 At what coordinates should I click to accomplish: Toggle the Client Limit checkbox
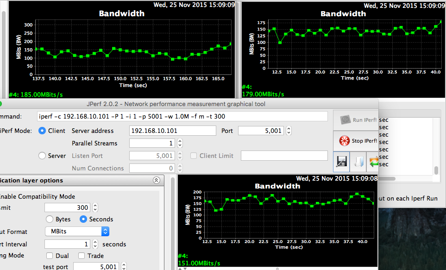[194, 156]
